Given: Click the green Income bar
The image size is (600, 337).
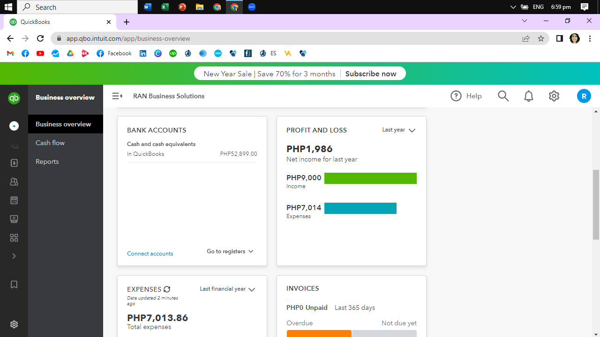Looking at the screenshot, I should coord(370,178).
